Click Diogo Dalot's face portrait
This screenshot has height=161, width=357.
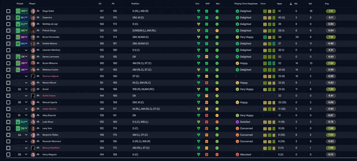[x=33, y=11]
